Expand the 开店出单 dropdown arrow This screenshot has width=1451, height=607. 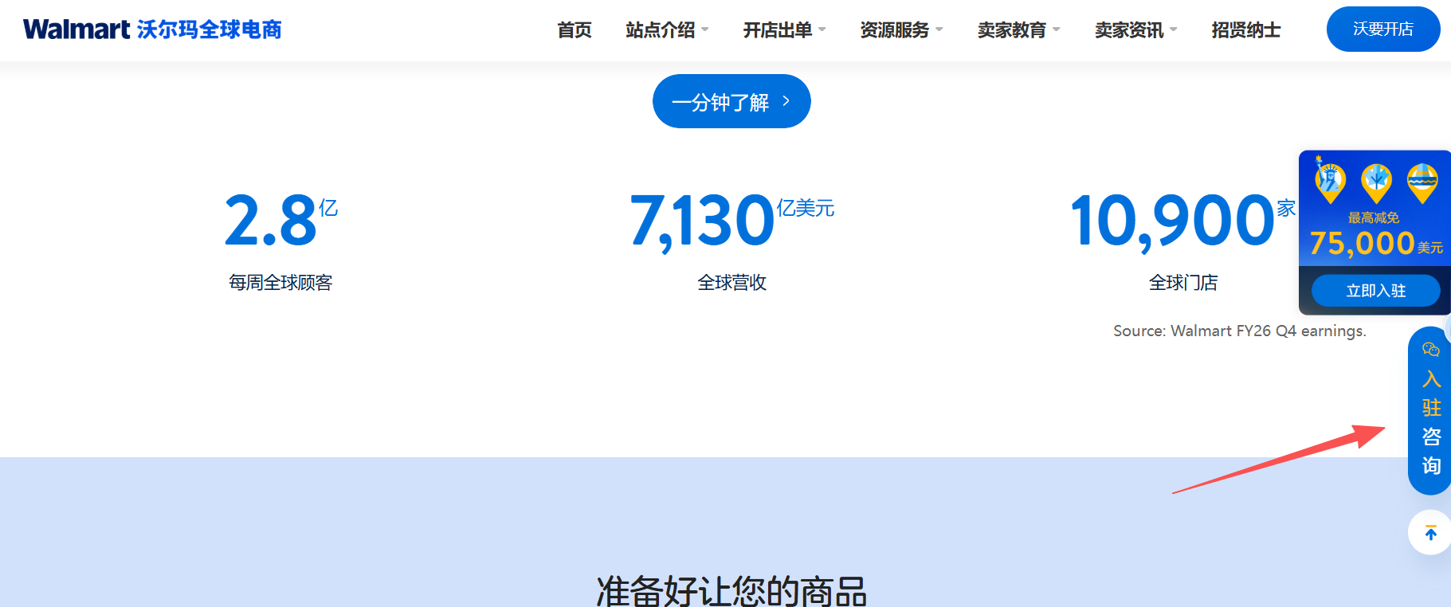[x=822, y=29]
